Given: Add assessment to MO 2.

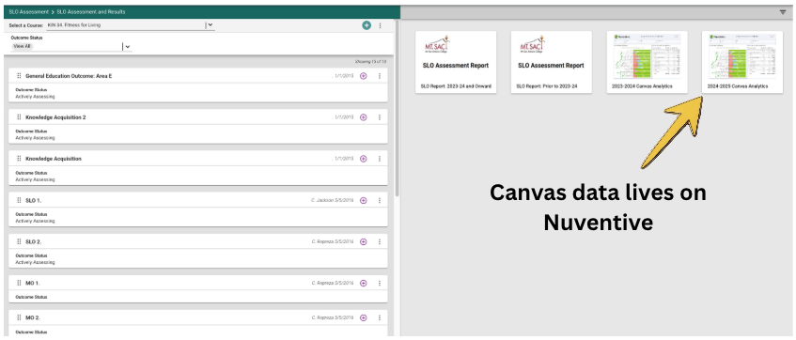Looking at the screenshot, I should coord(364,318).
